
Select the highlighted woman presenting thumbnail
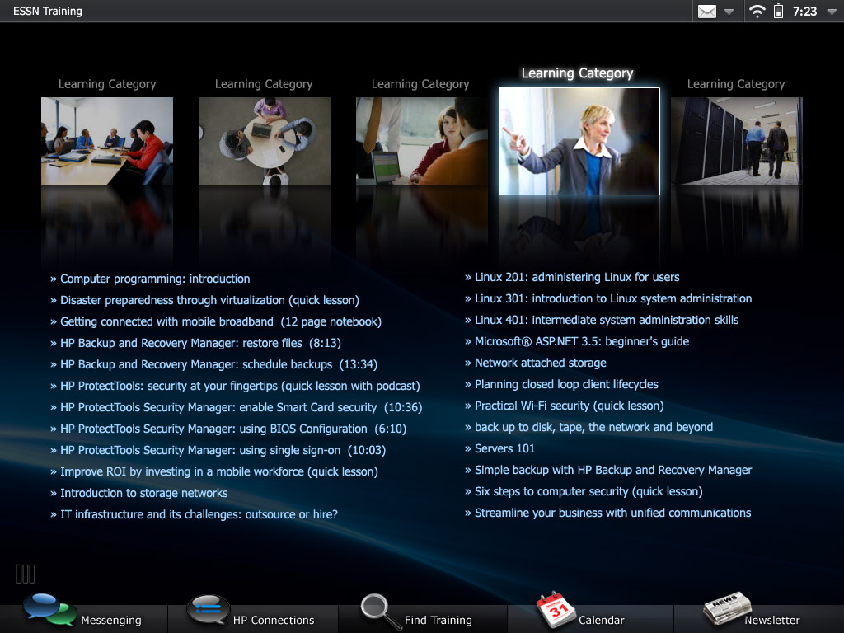pyautogui.click(x=579, y=141)
